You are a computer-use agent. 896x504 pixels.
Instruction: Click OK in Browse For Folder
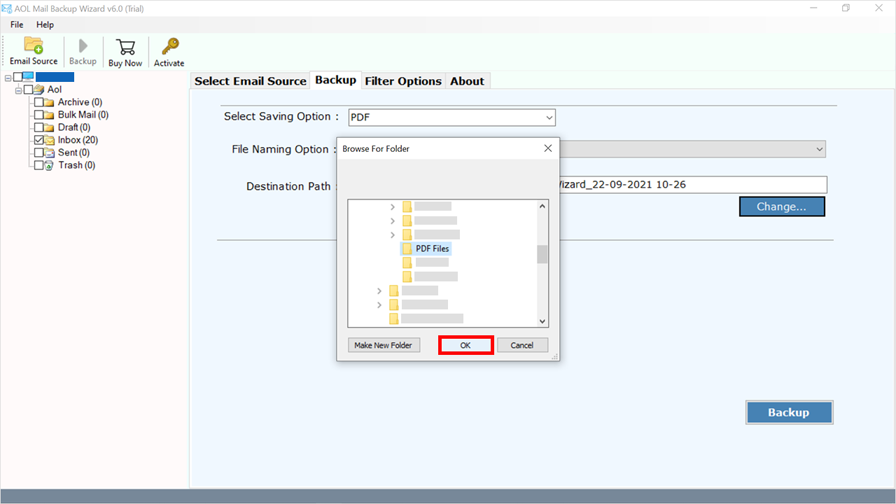click(465, 345)
